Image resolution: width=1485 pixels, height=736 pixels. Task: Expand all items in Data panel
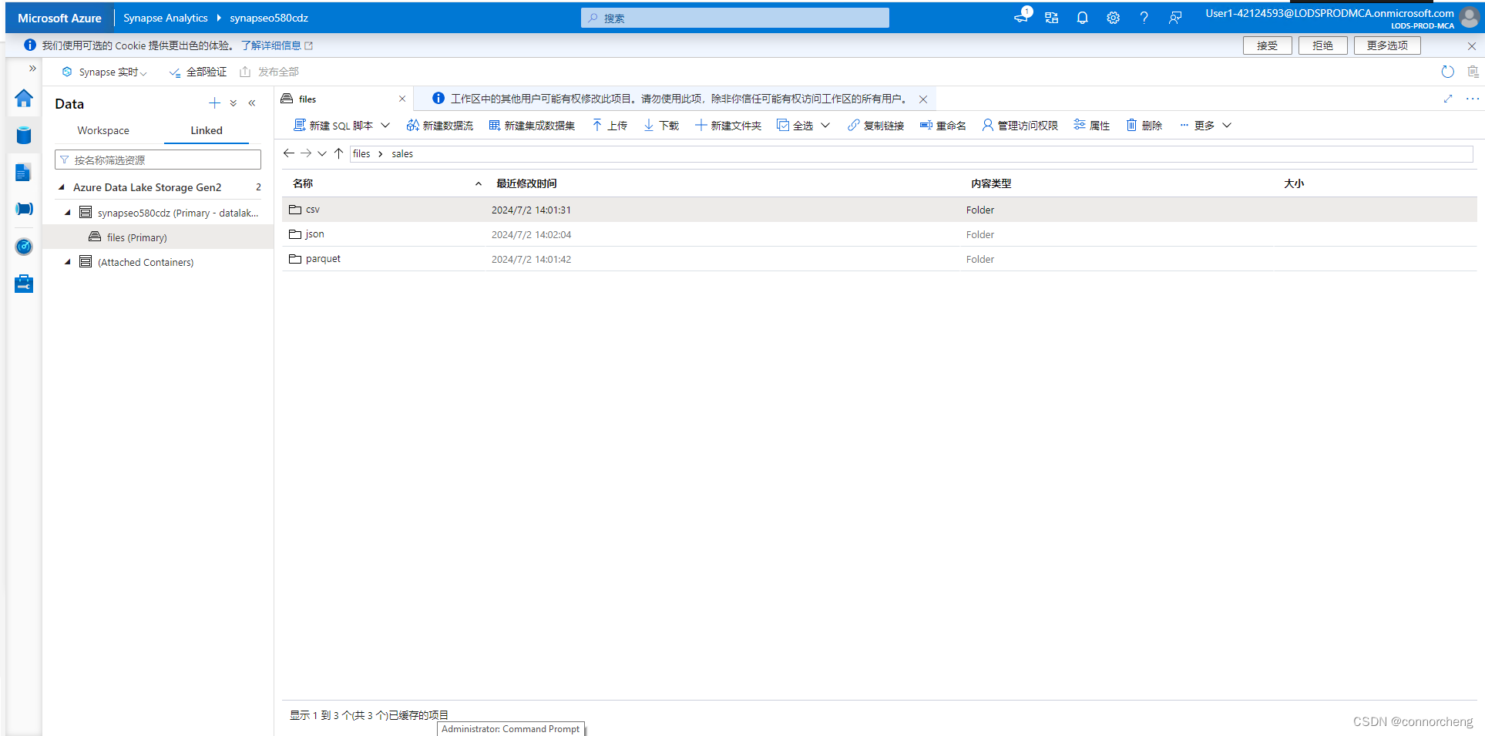coord(234,103)
